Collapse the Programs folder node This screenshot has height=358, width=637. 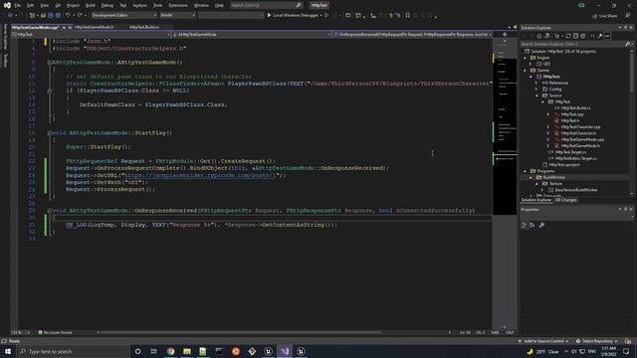tap(525, 171)
